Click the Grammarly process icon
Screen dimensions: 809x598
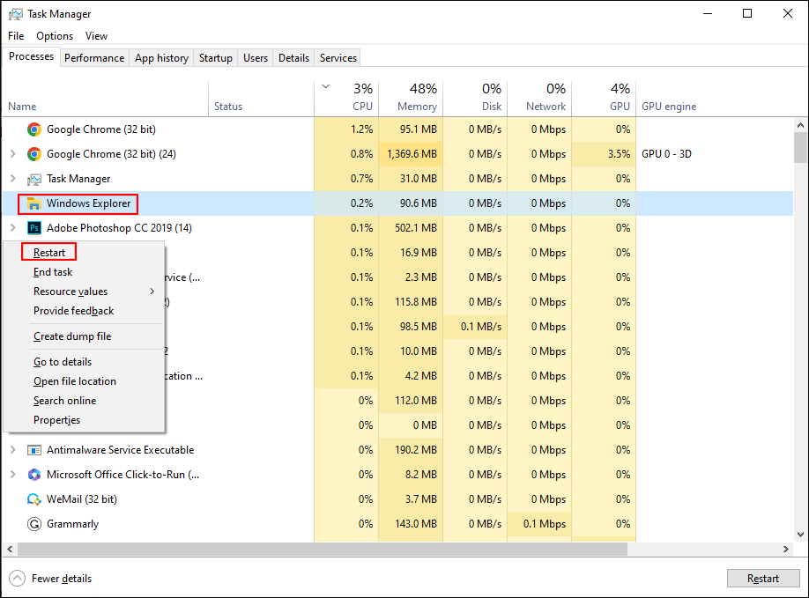[34, 524]
